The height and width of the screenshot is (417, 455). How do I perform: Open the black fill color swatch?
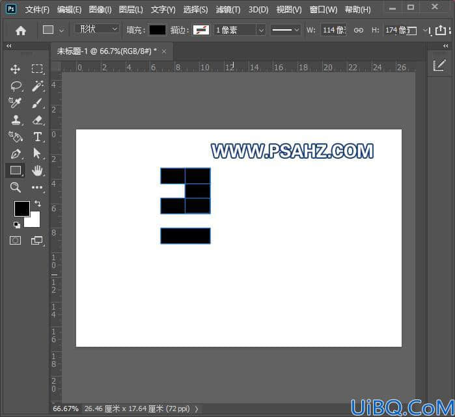(158, 30)
